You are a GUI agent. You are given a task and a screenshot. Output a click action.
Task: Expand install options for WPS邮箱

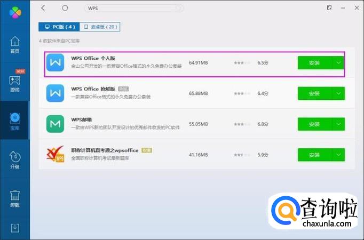point(338,124)
